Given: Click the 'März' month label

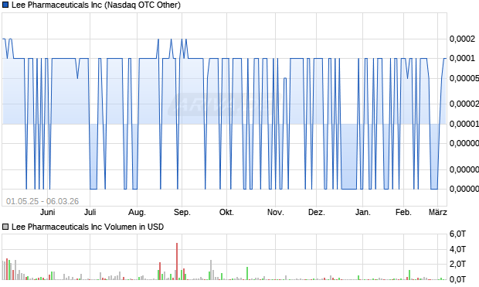Looking at the screenshot, I should coord(437,212).
